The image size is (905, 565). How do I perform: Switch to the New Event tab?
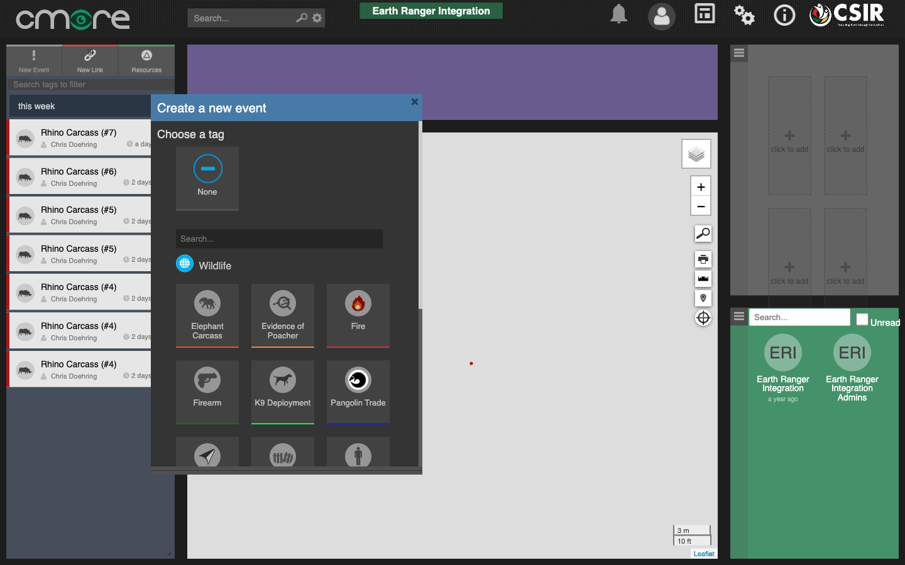tap(34, 61)
